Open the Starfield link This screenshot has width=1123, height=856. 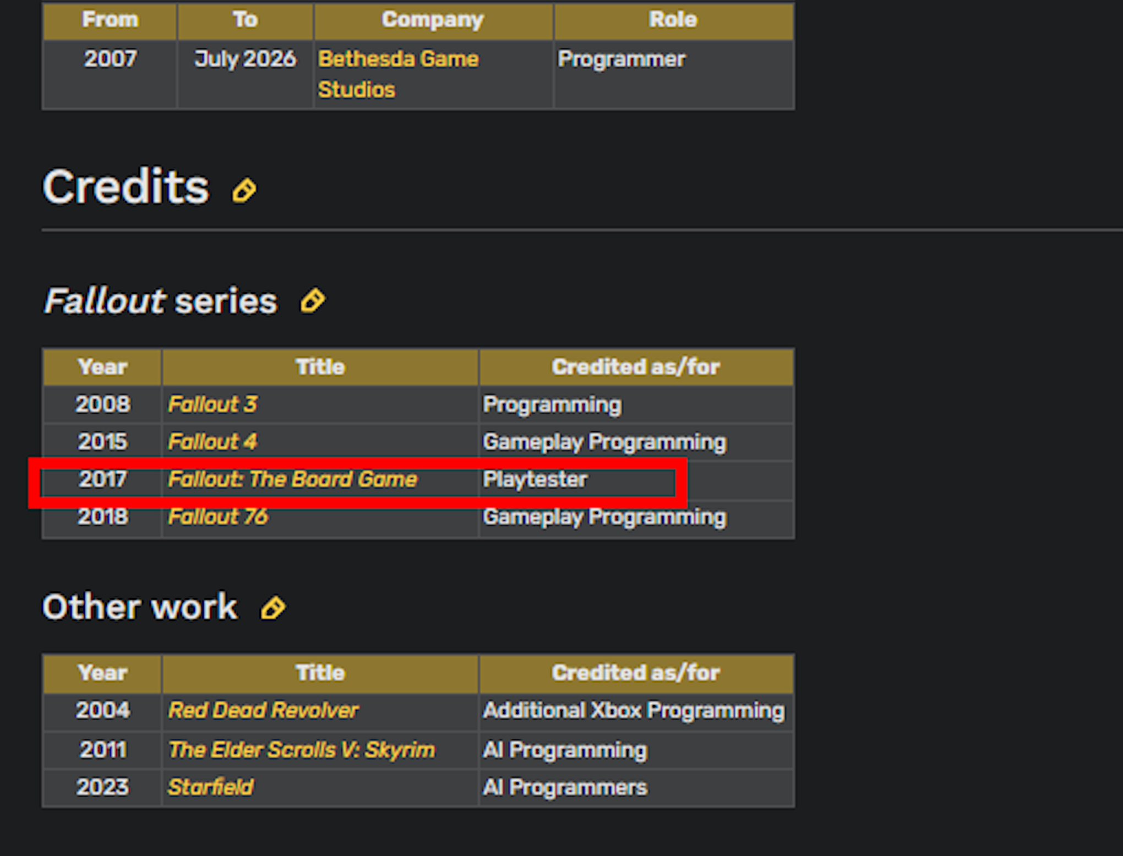click(x=211, y=787)
